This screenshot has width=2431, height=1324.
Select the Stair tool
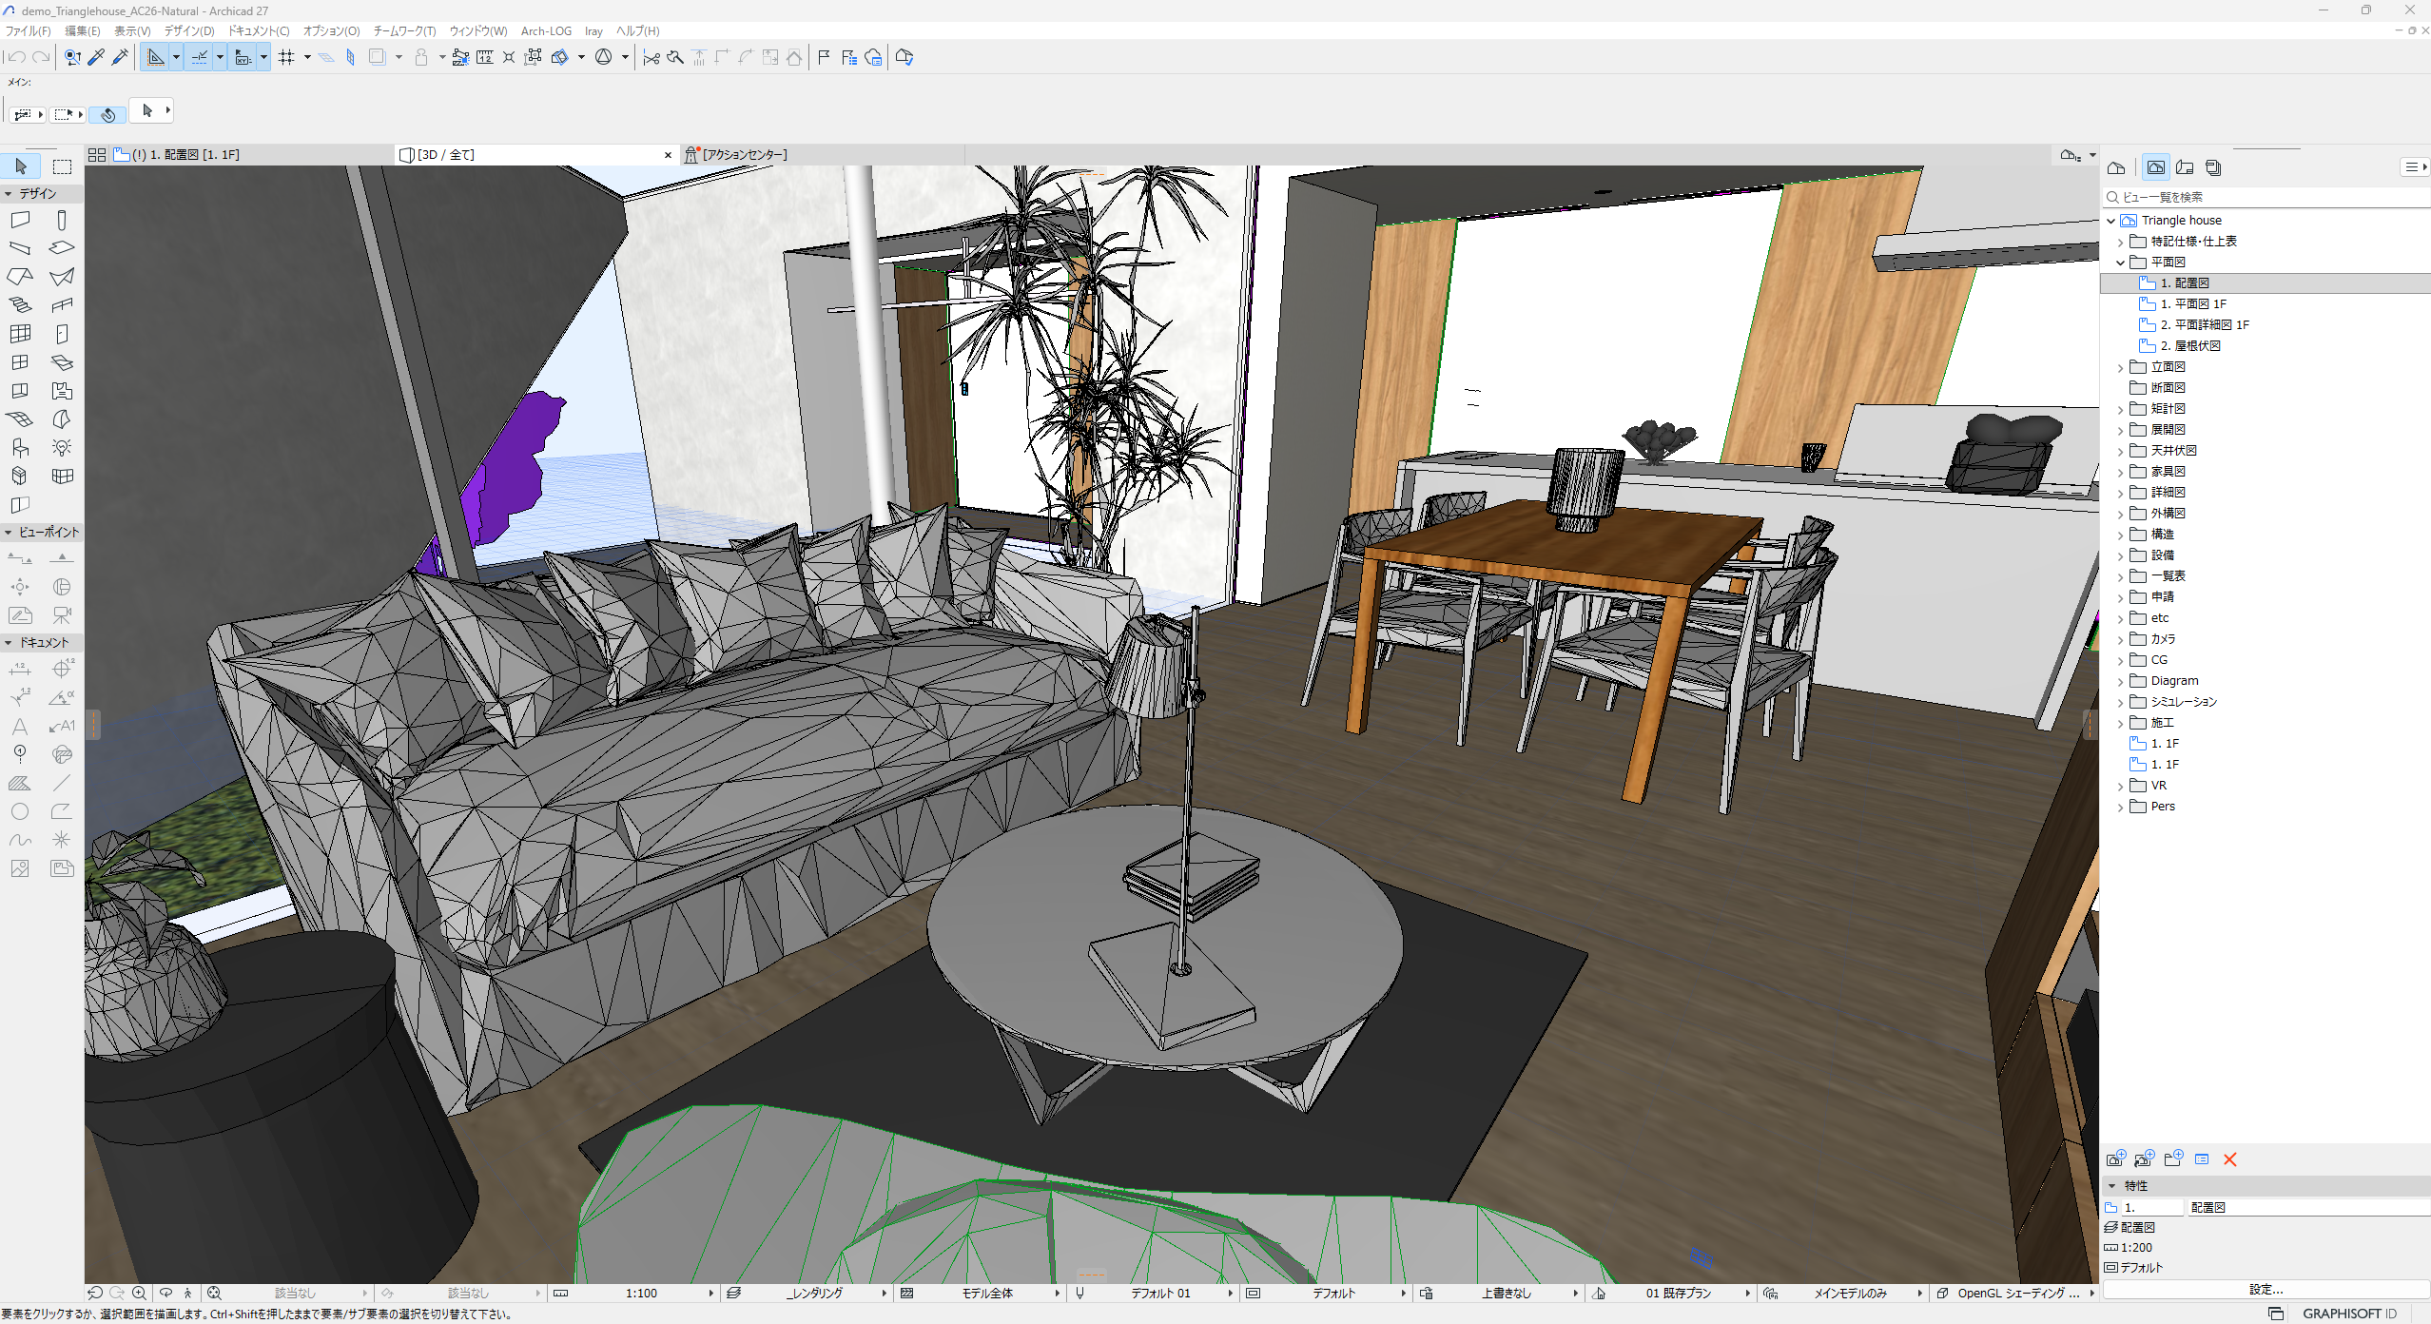(20, 305)
